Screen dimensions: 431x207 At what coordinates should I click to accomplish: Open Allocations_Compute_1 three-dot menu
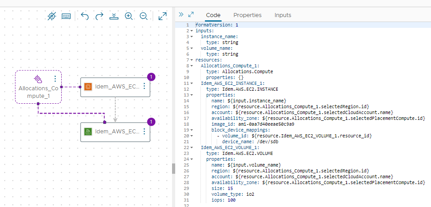click(55, 79)
